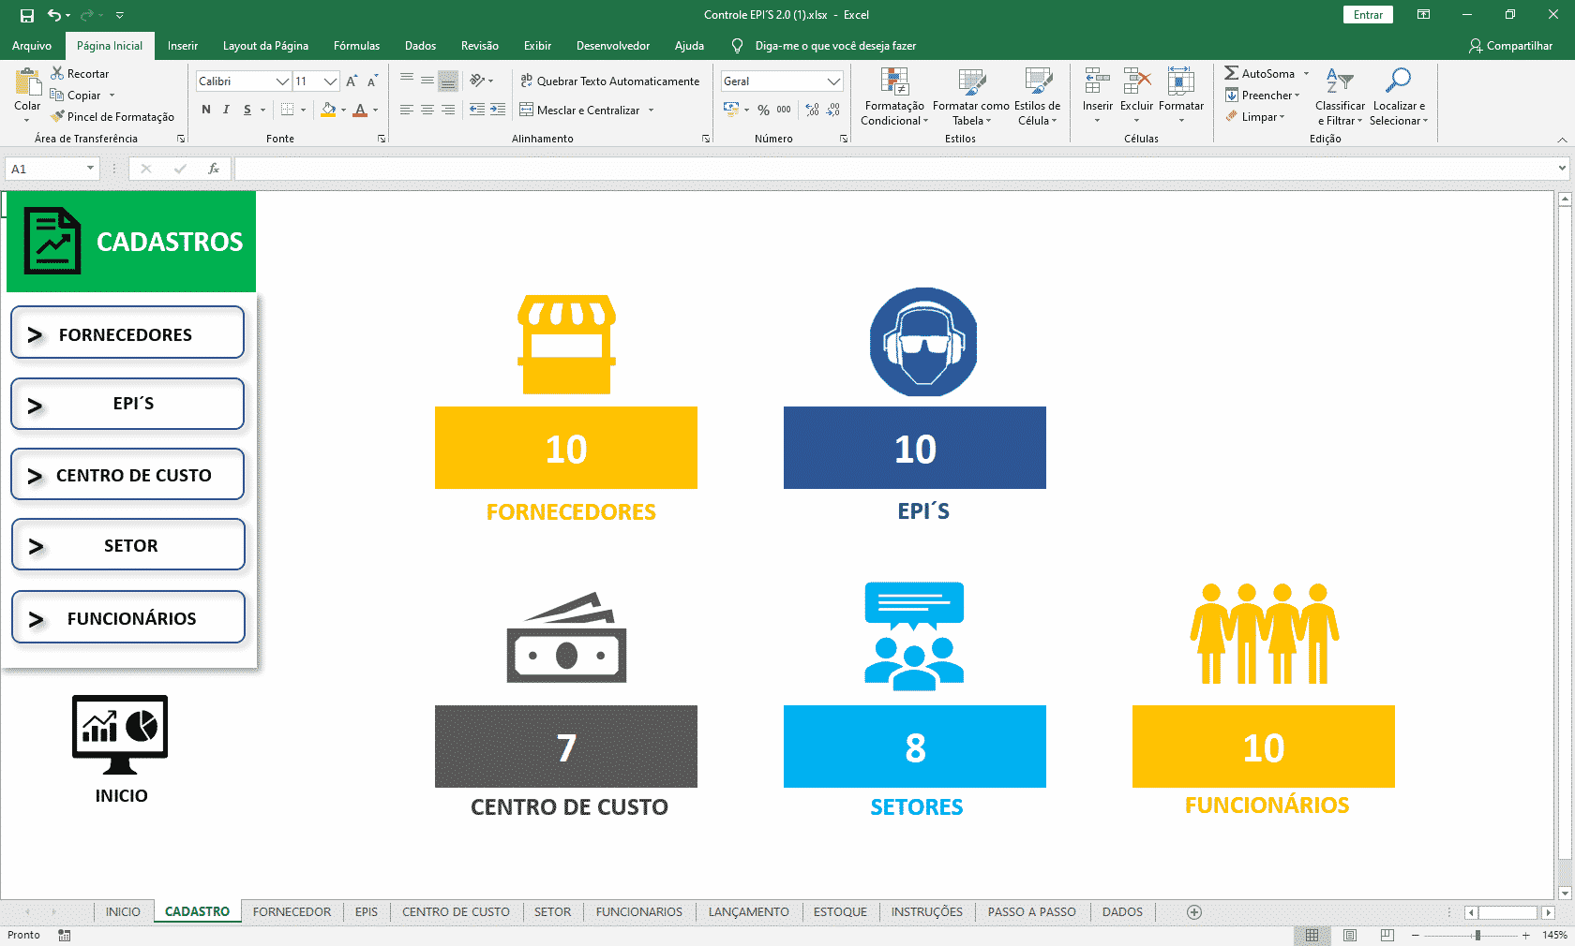Switch to Page Break preview view

point(1387,935)
